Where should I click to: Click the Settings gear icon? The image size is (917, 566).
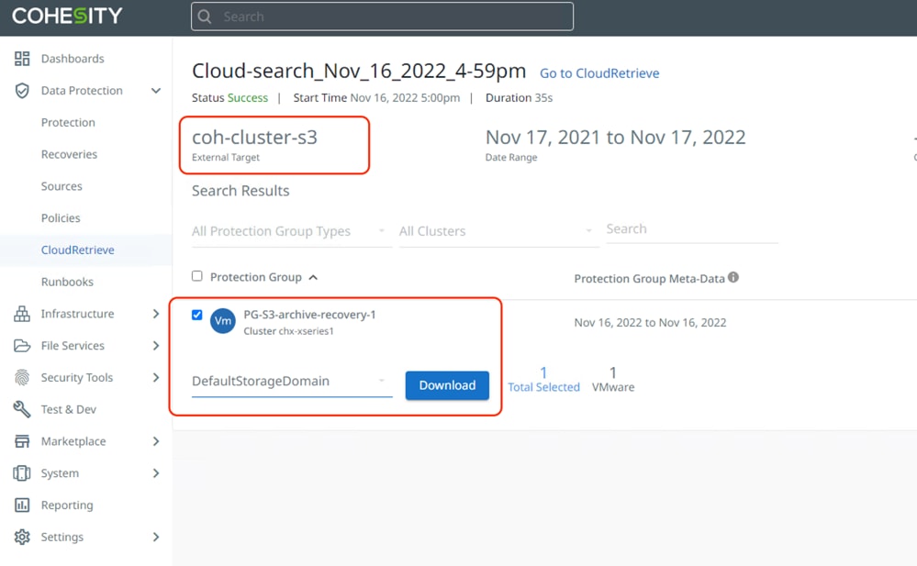point(22,537)
